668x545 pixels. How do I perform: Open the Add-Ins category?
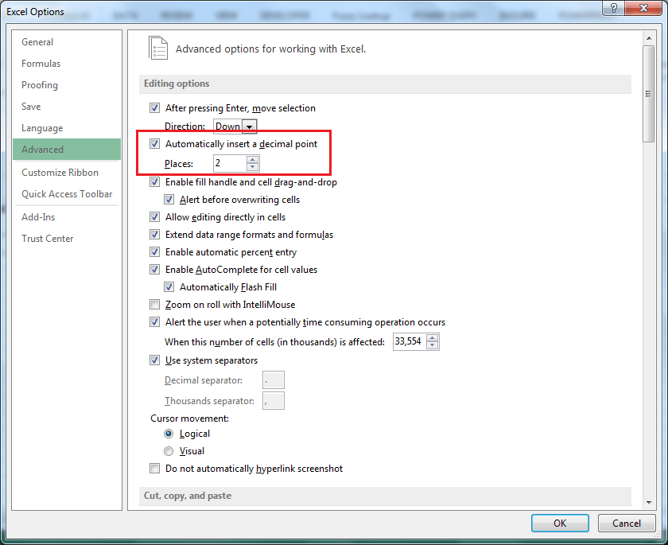pos(38,217)
